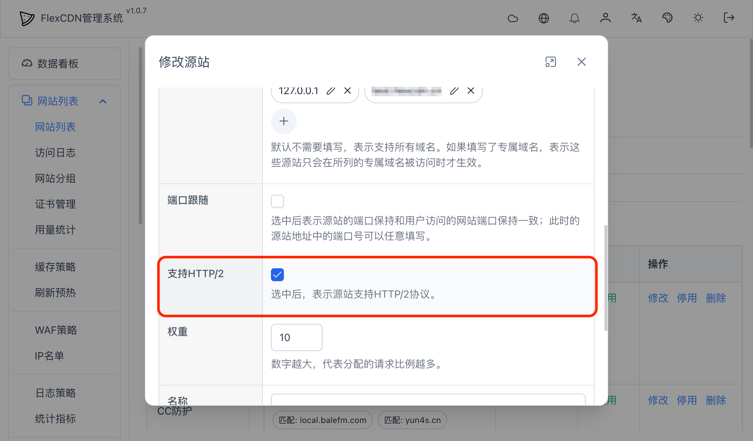Log out using the exit icon
The width and height of the screenshot is (753, 441).
coord(729,18)
